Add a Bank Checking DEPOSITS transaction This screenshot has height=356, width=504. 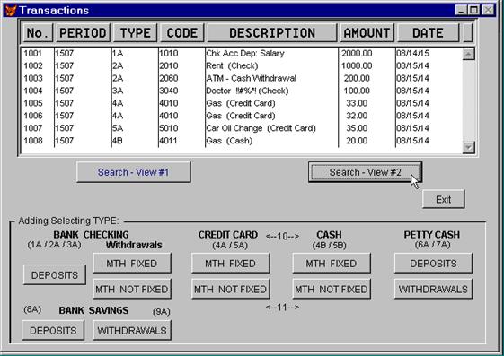55,275
